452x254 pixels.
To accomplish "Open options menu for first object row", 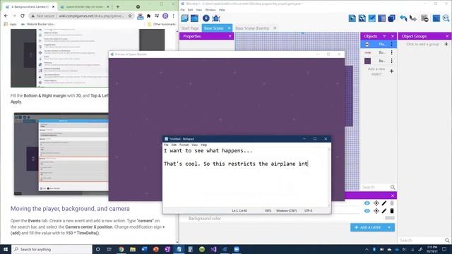I will [x=391, y=44].
